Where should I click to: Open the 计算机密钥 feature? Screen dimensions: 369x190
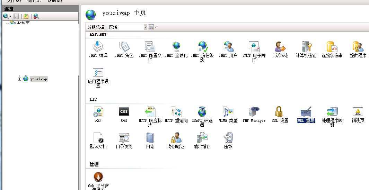click(306, 49)
